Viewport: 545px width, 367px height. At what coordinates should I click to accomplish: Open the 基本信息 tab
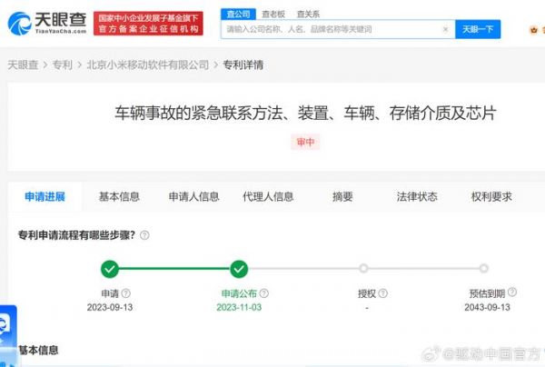(x=119, y=196)
